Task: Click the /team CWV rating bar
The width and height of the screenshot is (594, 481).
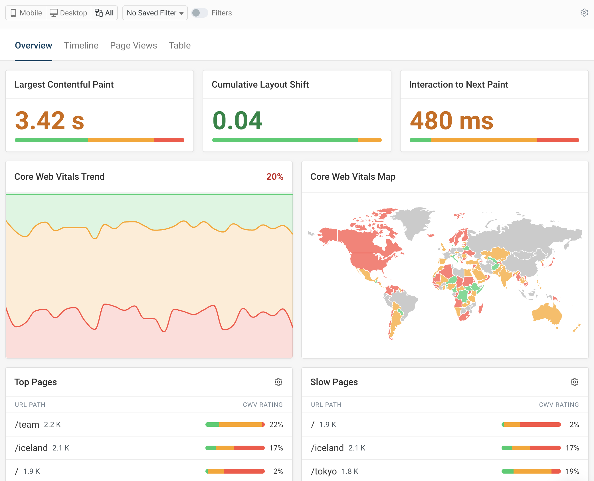Action: pos(235,424)
